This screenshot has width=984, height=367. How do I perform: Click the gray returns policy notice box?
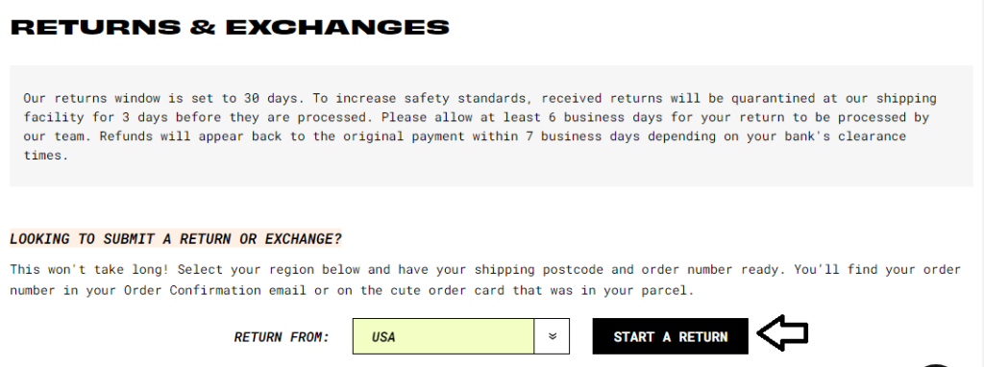492,126
